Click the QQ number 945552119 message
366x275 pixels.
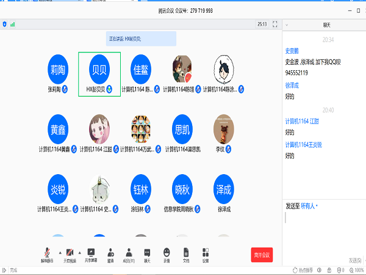coord(296,73)
